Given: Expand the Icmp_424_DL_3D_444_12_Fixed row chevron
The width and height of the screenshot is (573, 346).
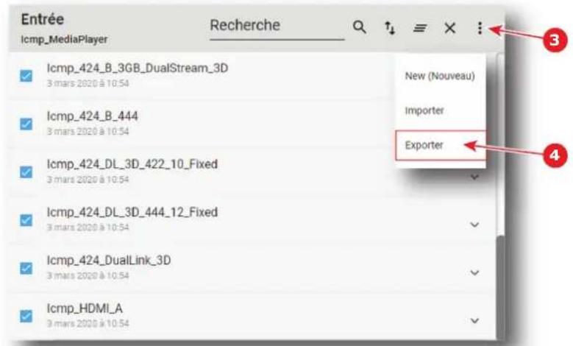Looking at the screenshot, I should (474, 225).
